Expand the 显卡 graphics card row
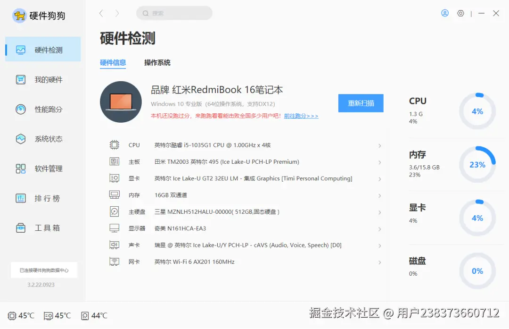The height and width of the screenshot is (329, 509). click(380, 178)
